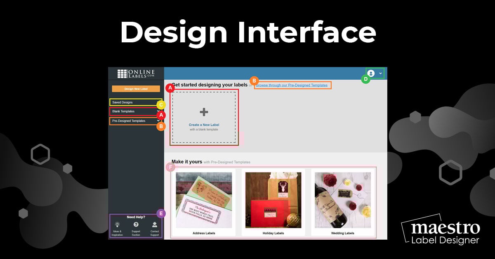Click the 'Make it yours' heading
This screenshot has width=495, height=259.
pyautogui.click(x=187, y=162)
